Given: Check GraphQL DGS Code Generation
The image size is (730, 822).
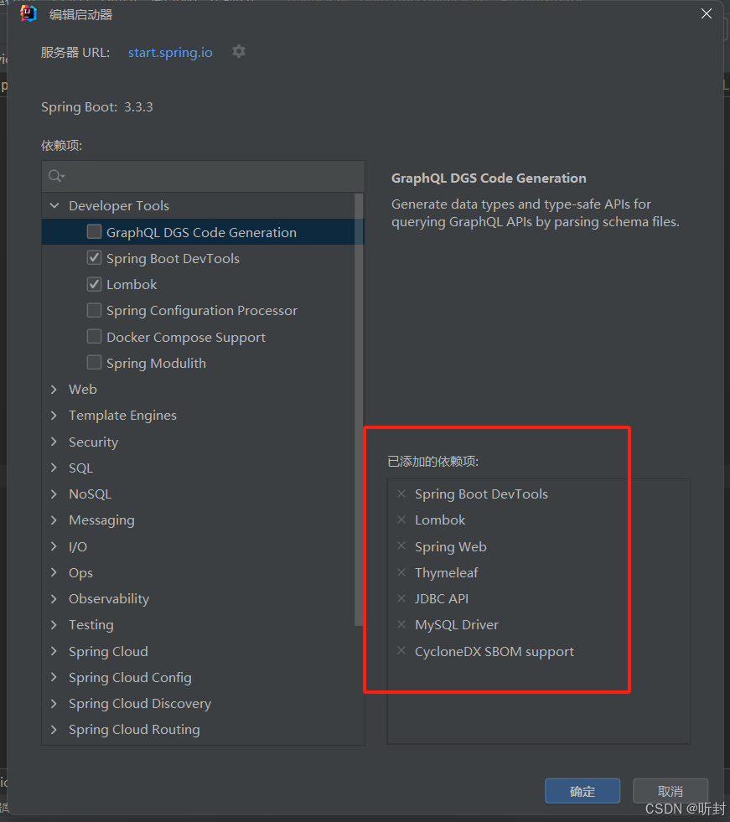Looking at the screenshot, I should point(95,232).
